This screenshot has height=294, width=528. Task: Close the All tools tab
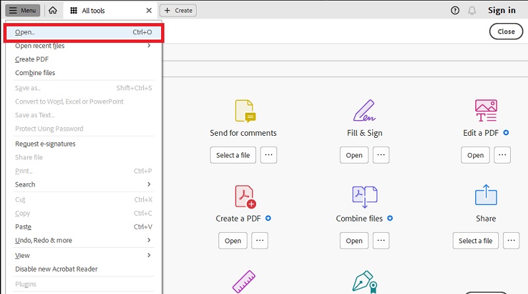pos(149,11)
